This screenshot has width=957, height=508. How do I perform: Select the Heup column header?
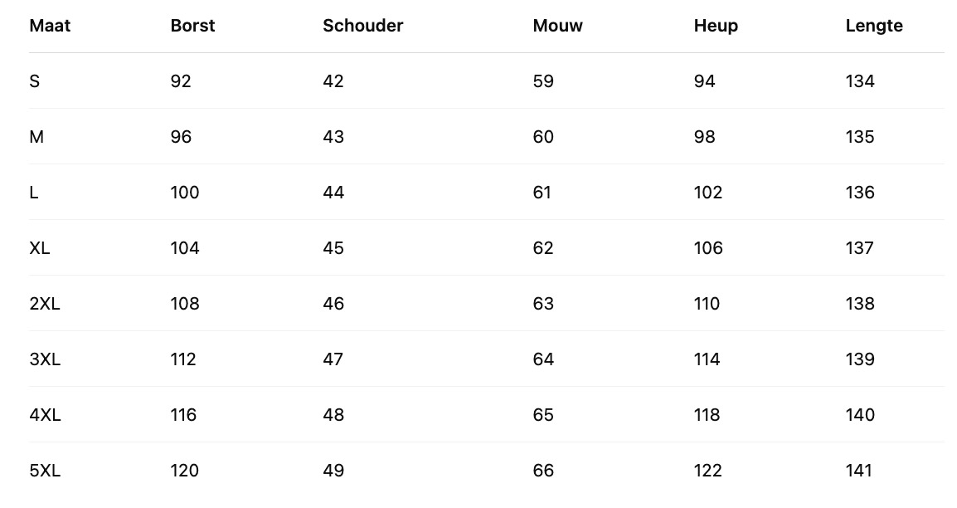point(716,26)
